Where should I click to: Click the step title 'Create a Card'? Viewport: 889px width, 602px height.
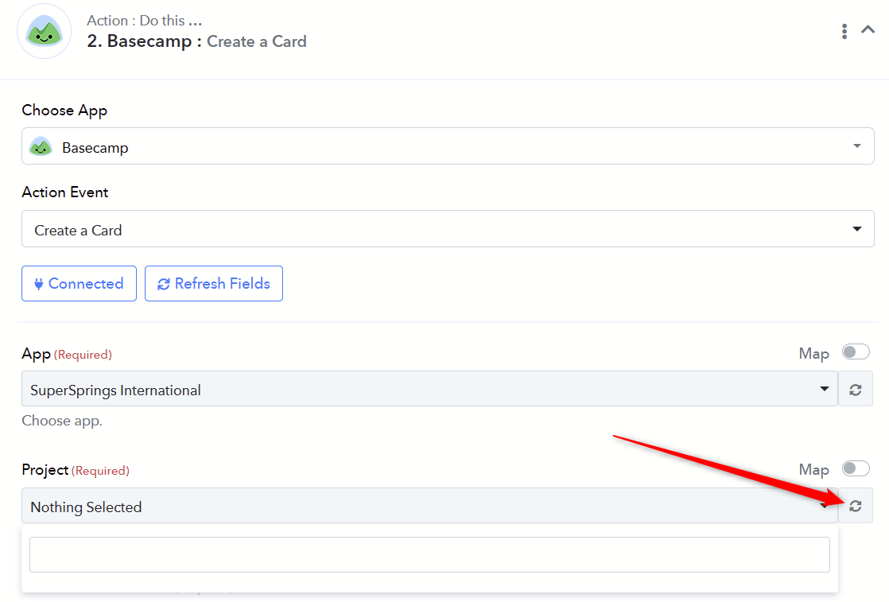tap(256, 41)
